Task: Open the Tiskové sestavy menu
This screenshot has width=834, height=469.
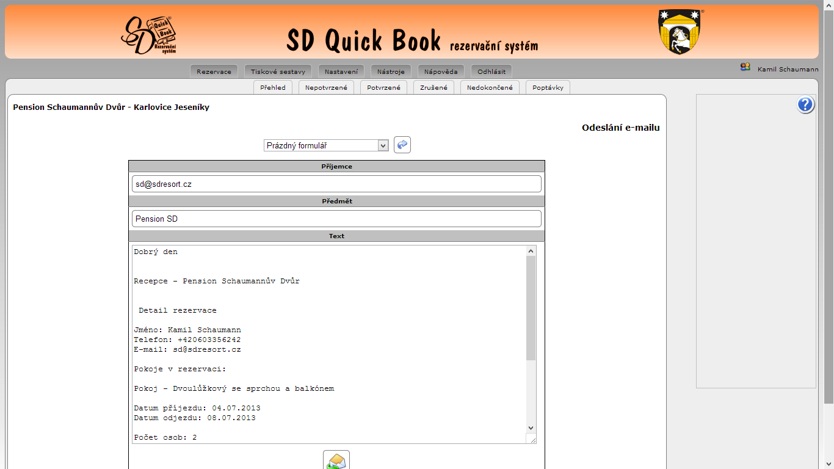Action: (278, 71)
